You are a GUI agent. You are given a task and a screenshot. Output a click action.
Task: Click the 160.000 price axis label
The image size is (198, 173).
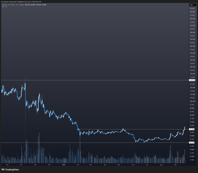192,60
